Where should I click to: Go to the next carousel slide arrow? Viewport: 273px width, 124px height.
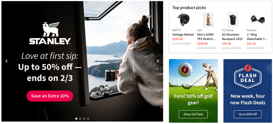pyautogui.click(x=158, y=61)
